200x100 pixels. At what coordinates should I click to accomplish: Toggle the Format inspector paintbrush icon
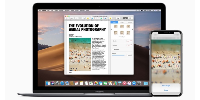125,18
